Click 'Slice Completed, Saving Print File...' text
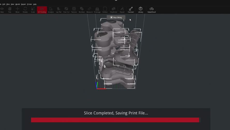Viewport: 230px width, 130px height. pos(116,113)
